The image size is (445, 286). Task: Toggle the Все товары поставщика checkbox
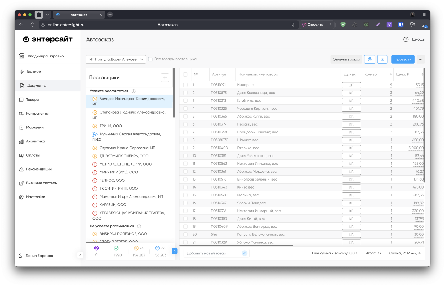pos(150,59)
